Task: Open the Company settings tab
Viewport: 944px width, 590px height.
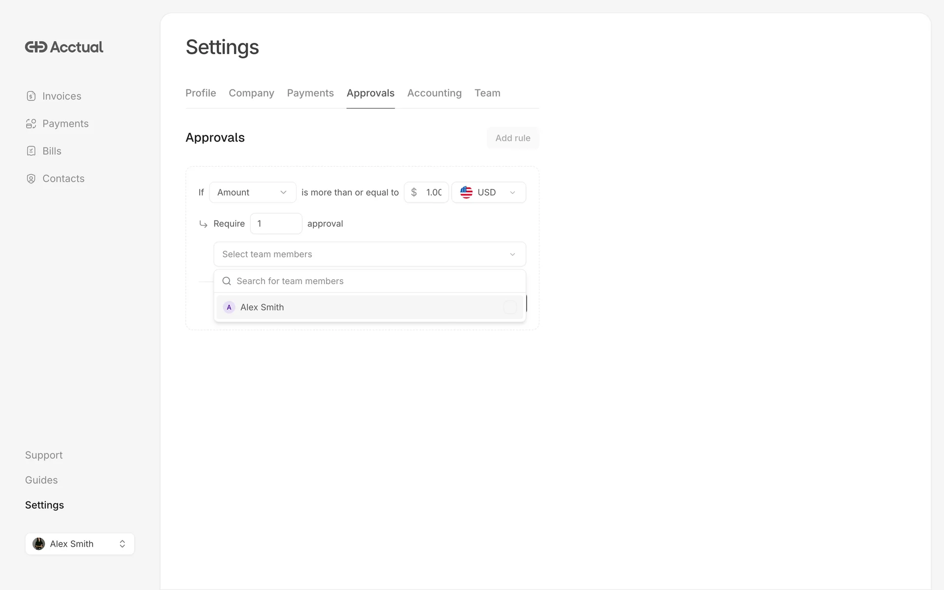Action: pyautogui.click(x=251, y=93)
